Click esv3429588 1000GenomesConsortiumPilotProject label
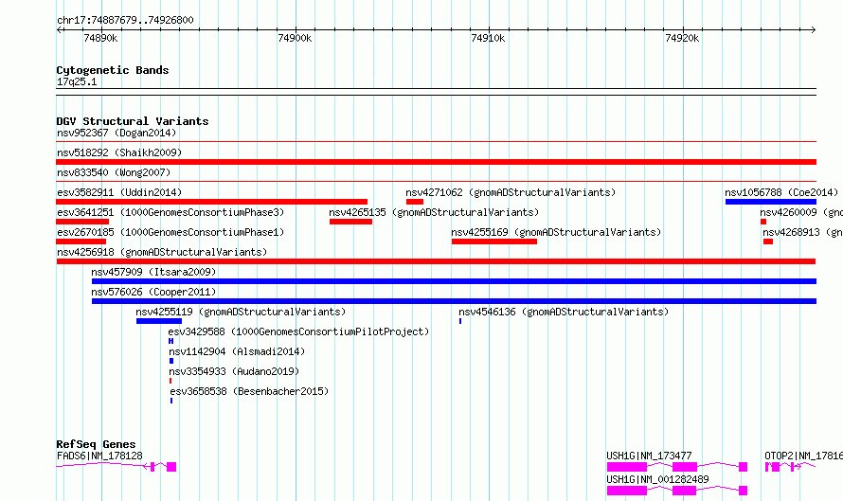This screenshot has width=843, height=501. pyautogui.click(x=298, y=331)
